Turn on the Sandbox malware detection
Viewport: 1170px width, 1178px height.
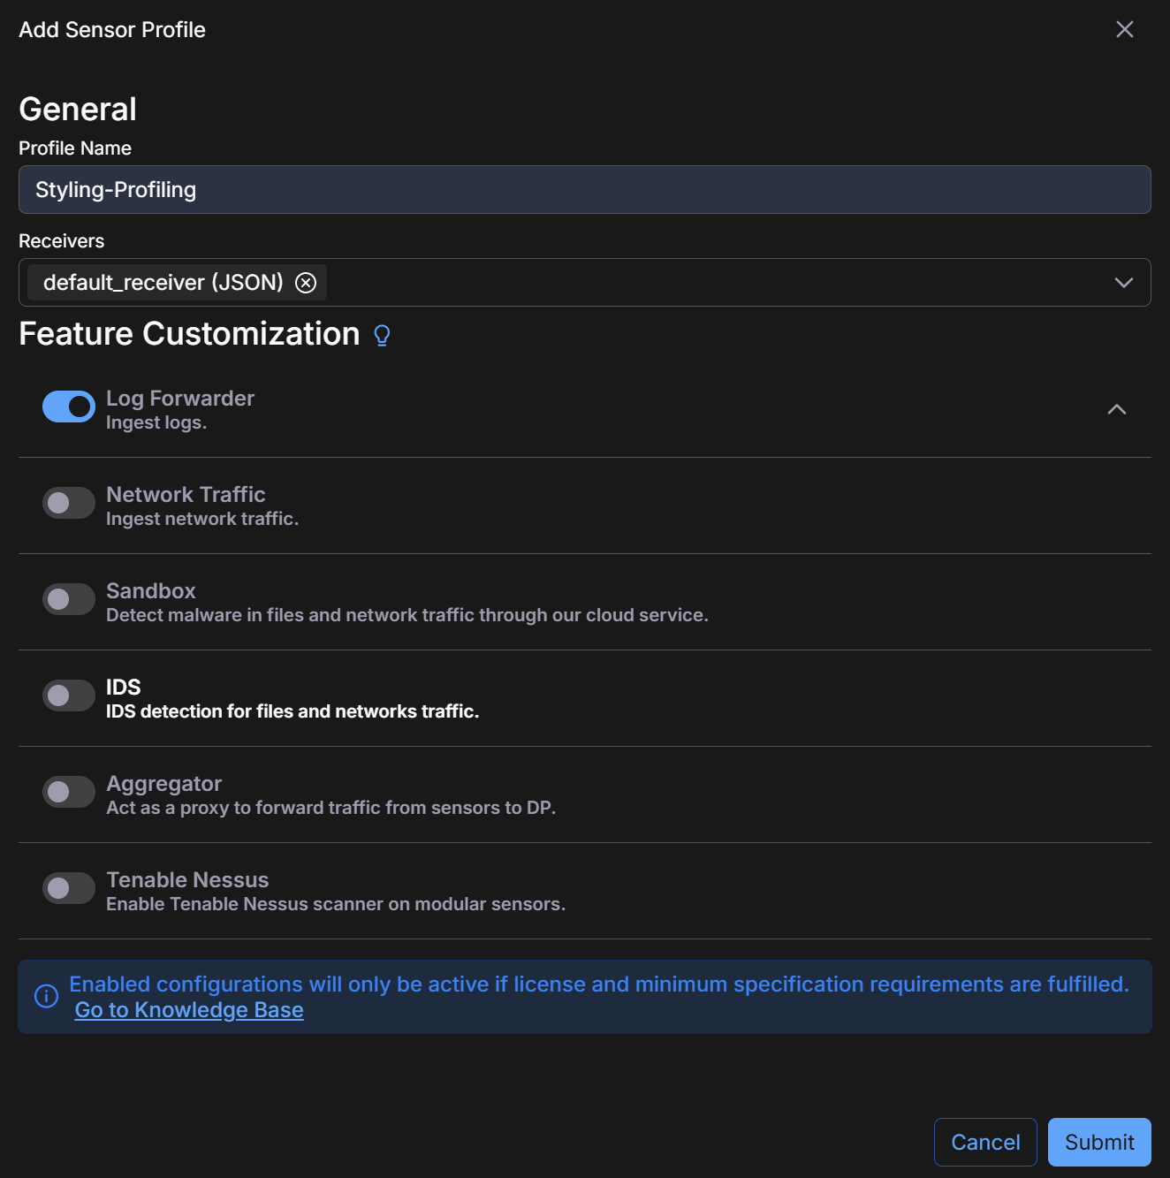coord(68,598)
